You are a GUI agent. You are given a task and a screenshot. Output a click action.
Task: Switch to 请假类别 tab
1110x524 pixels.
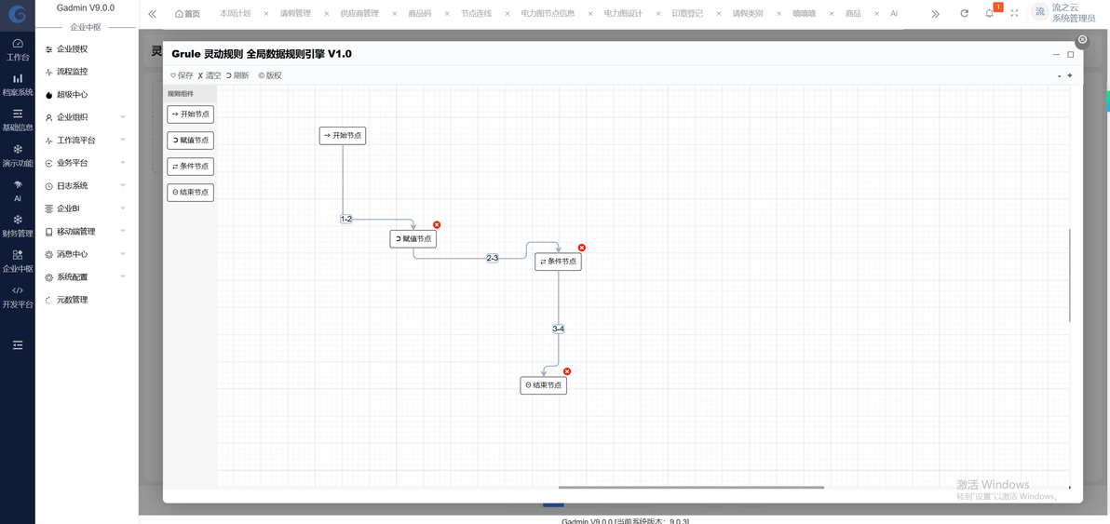pyautogui.click(x=748, y=13)
